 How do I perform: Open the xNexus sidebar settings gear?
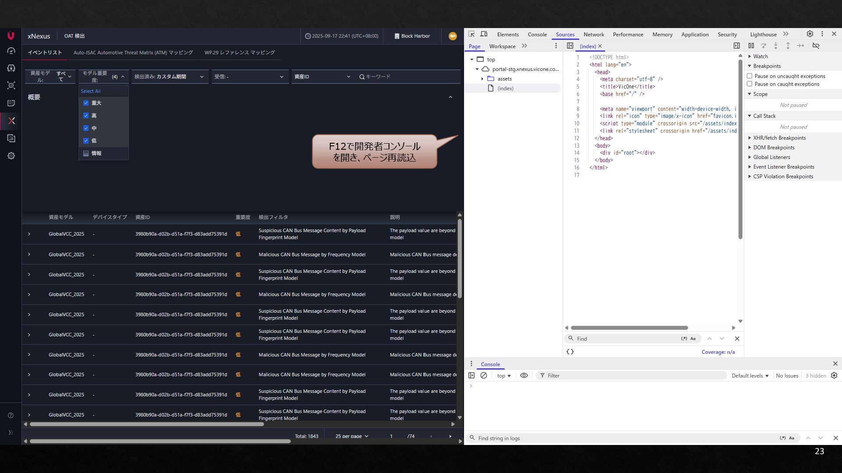tap(11, 156)
